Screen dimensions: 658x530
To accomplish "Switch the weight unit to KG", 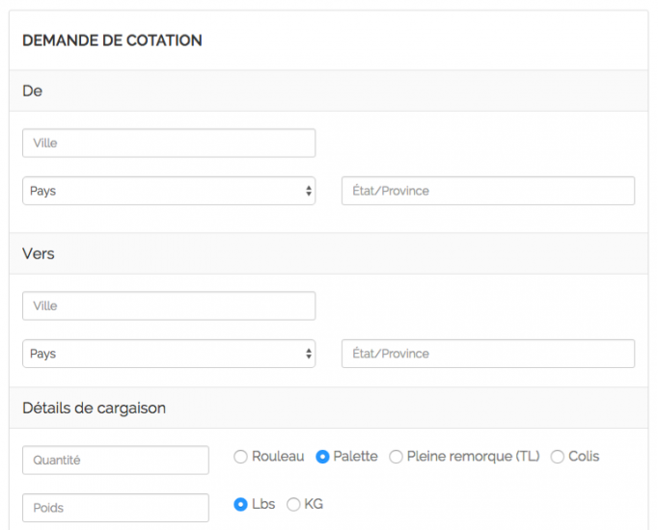I will 294,504.
